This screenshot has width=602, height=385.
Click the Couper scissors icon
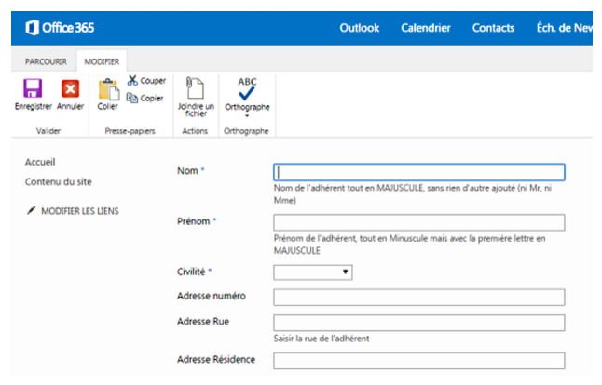point(132,81)
